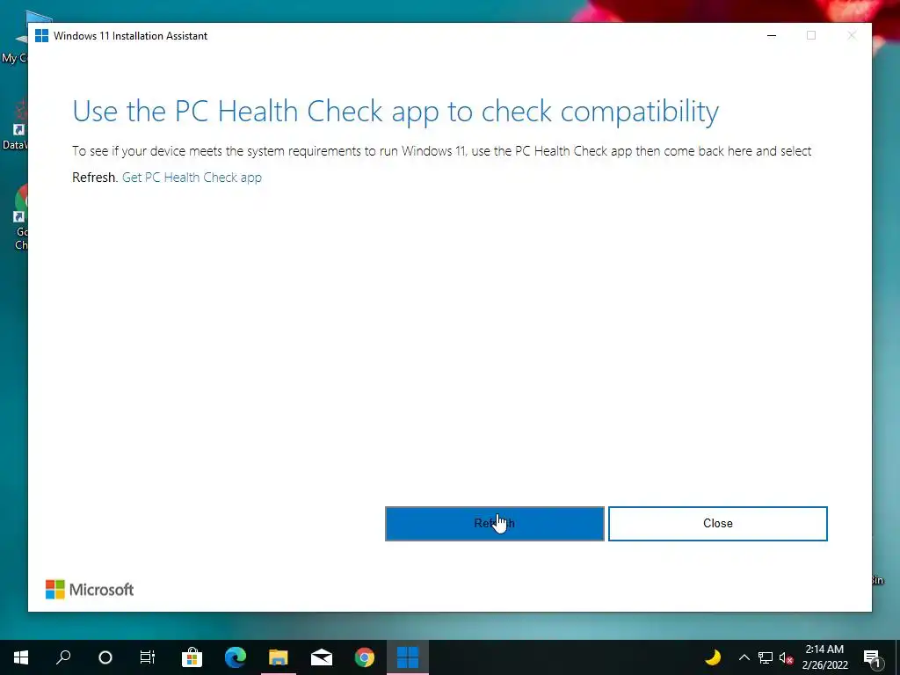This screenshot has width=900, height=675.
Task: Click the heading about PC Health Check compatibility
Action: pos(396,112)
